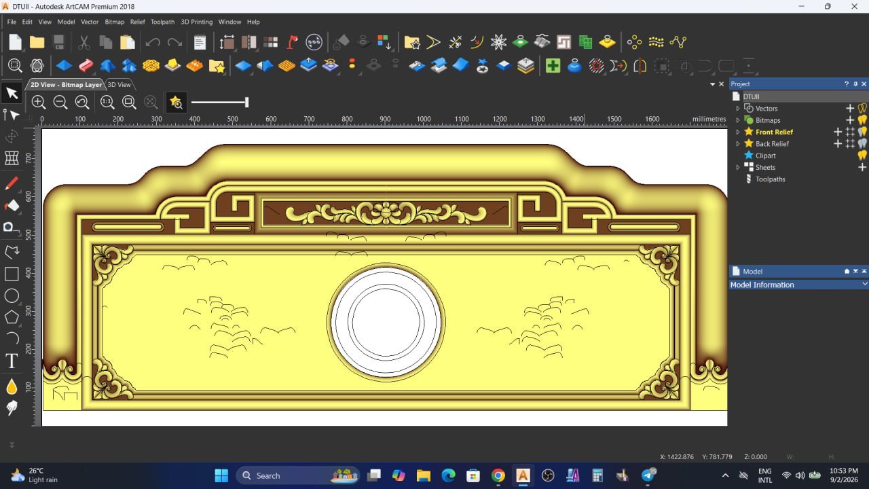869x489 pixels.
Task: Toggle Bitmaps lightbulb visibility
Action: click(x=862, y=120)
